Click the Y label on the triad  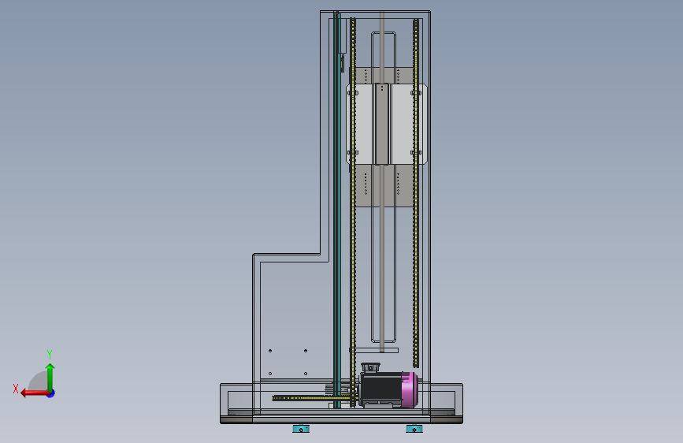pyautogui.click(x=50, y=354)
